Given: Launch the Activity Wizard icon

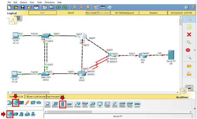Looking at the screenshot, I should pos(36,7).
